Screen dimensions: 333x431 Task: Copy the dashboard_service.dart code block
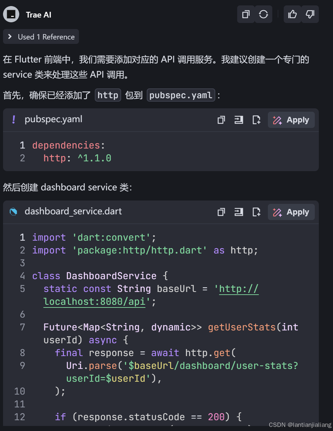click(221, 212)
